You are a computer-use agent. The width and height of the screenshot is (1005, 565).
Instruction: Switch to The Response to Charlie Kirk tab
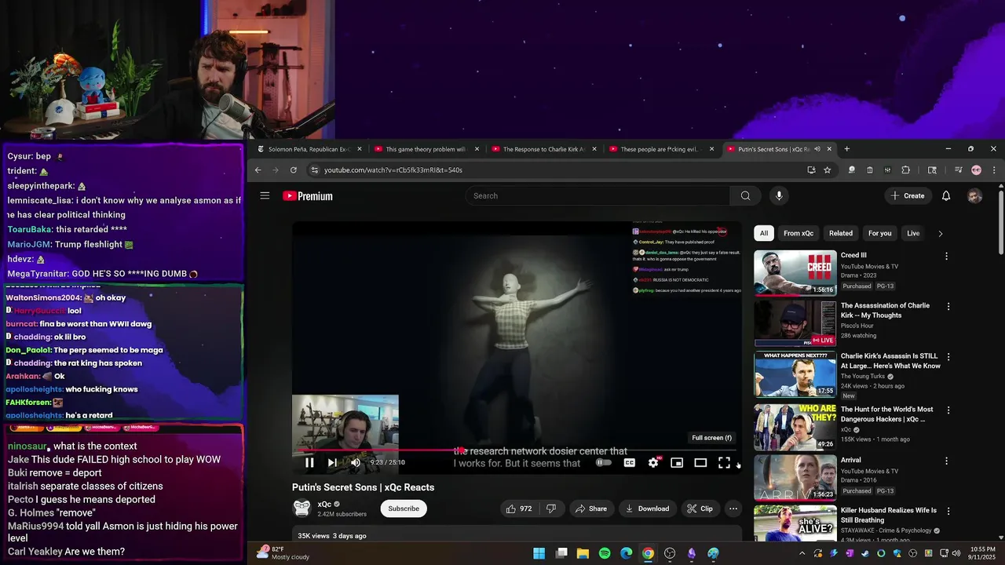tap(543, 149)
